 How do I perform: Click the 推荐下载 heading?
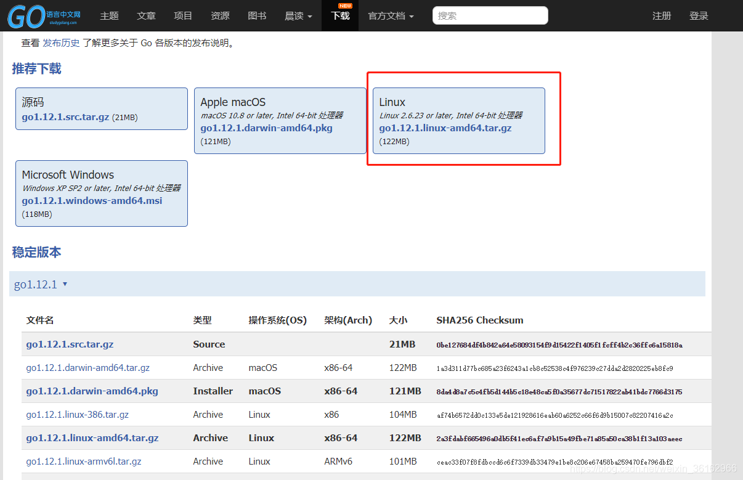point(36,68)
